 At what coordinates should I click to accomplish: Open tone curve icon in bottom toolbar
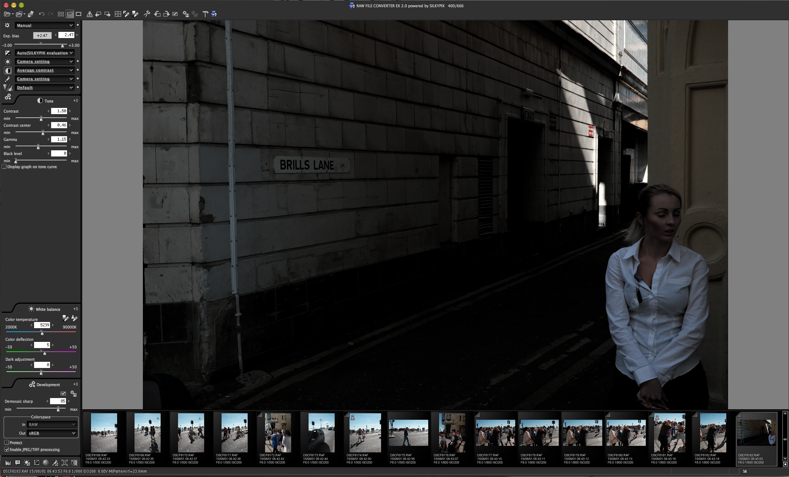[x=36, y=463]
